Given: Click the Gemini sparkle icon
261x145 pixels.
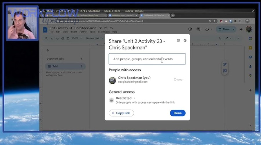Looking at the screenshot, I should coord(241,29).
